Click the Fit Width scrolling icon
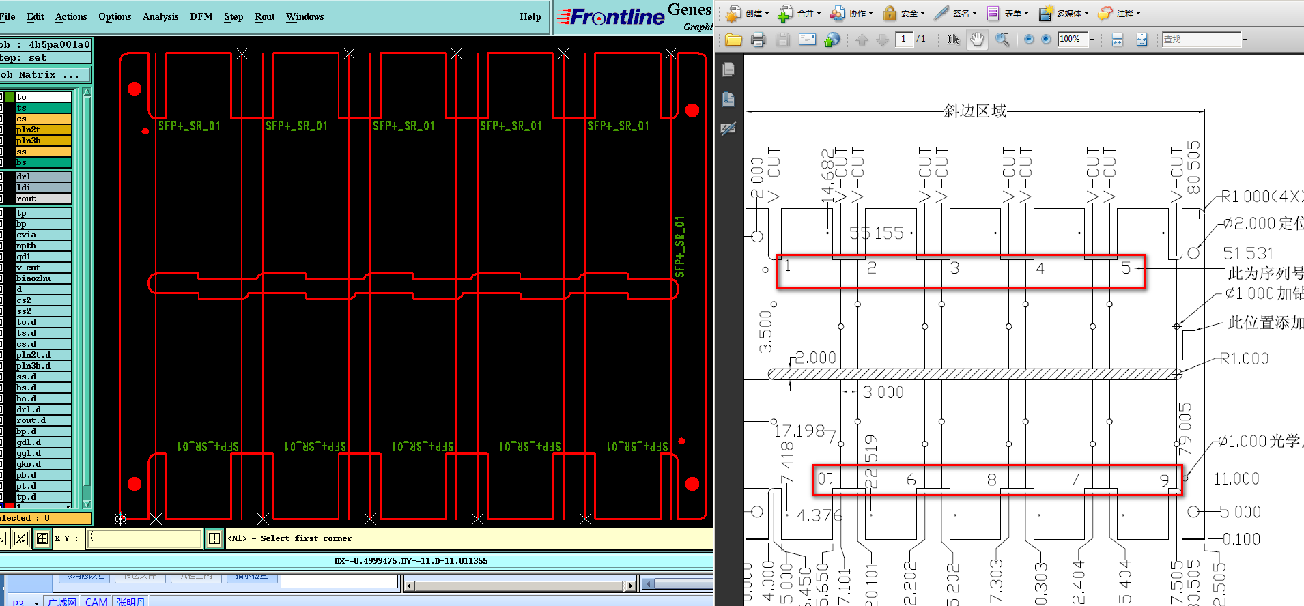Viewport: 1304px width, 606px height. pos(1117,40)
